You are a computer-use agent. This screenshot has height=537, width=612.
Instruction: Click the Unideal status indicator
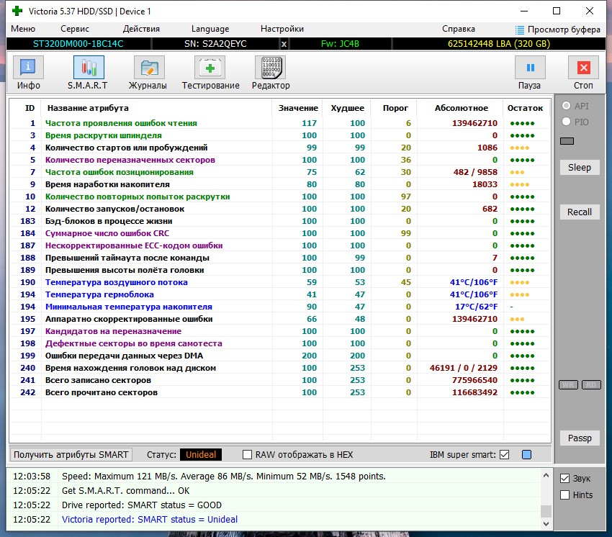[x=201, y=455]
